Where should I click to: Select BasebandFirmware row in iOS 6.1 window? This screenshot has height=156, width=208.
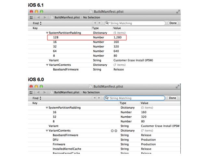[x=104, y=70]
